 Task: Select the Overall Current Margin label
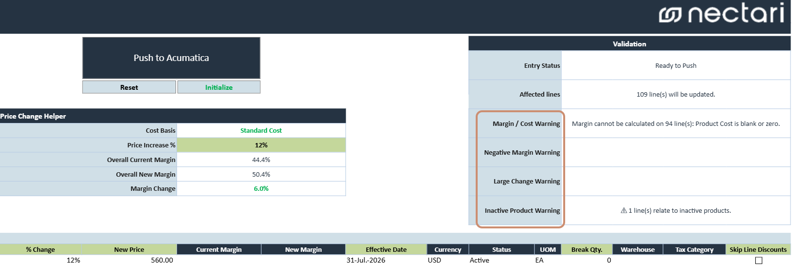point(141,160)
